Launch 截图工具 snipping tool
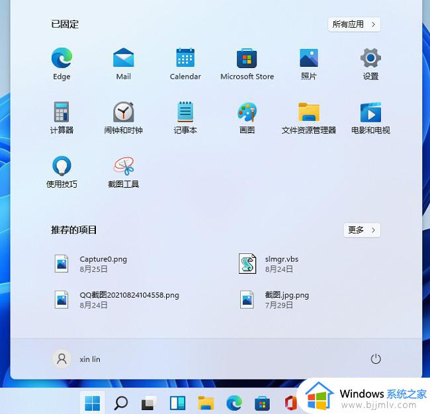Viewport: 430px width, 414px height. [124, 172]
